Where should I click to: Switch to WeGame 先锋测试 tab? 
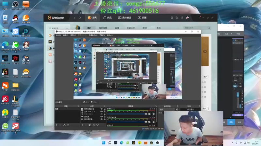[125, 18]
